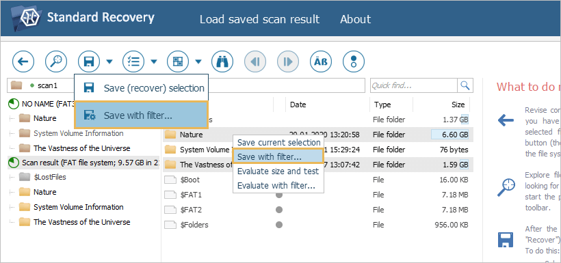The width and height of the screenshot is (561, 263).
Task: Select Save current selection in context menu
Action: click(278, 142)
